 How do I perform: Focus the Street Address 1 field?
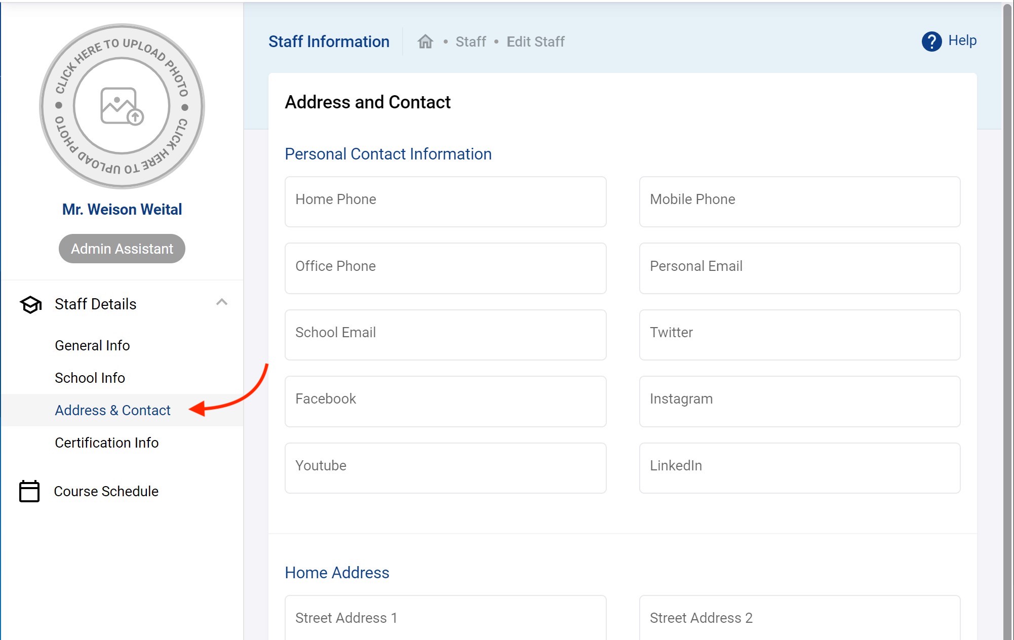(445, 618)
